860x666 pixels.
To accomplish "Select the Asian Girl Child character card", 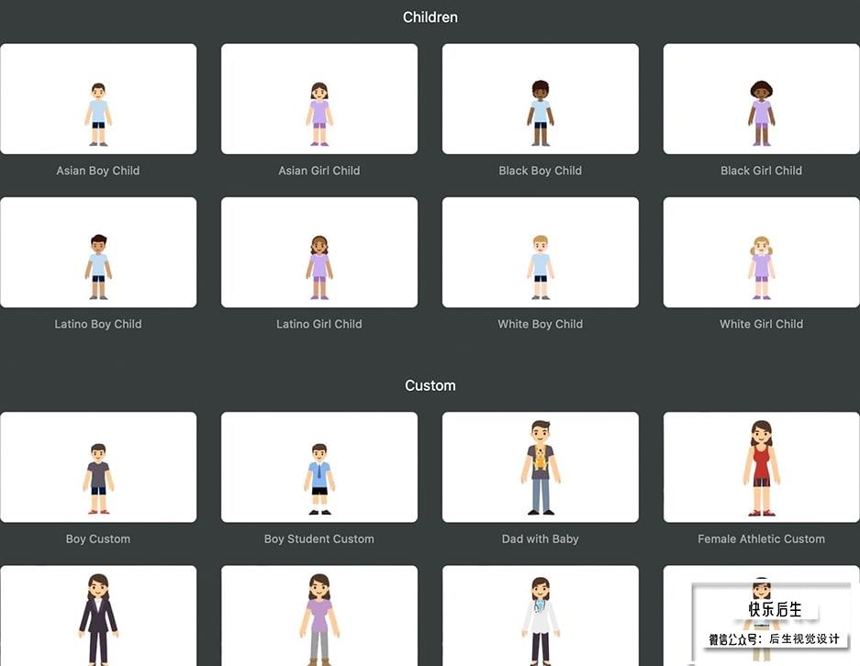I will pos(319,99).
